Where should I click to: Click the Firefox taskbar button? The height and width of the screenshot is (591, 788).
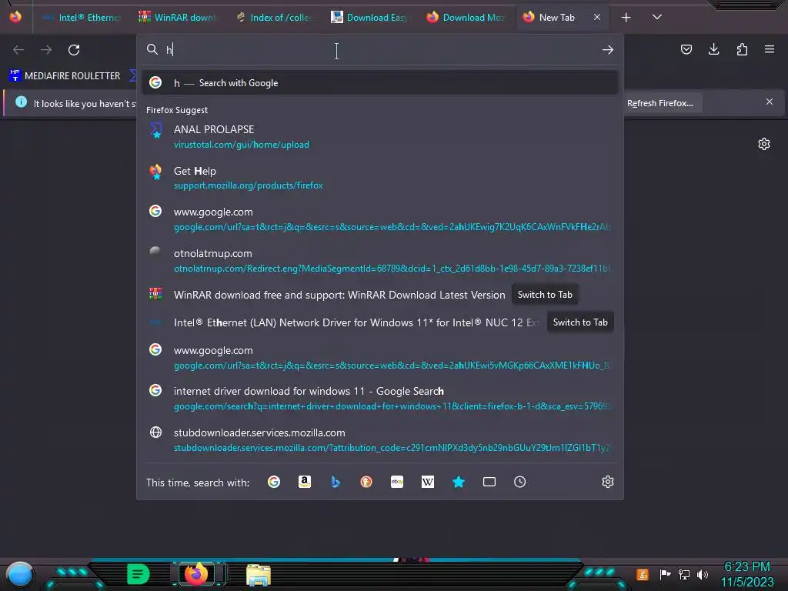196,574
